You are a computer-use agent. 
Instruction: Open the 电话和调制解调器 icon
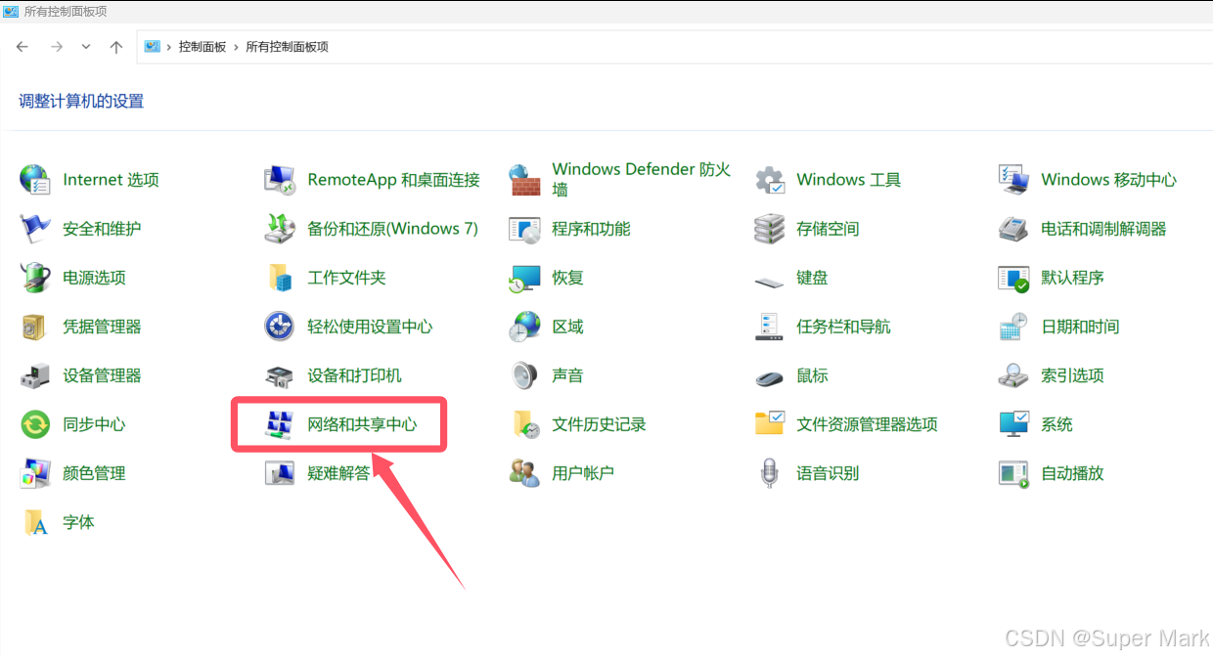coord(1013,229)
